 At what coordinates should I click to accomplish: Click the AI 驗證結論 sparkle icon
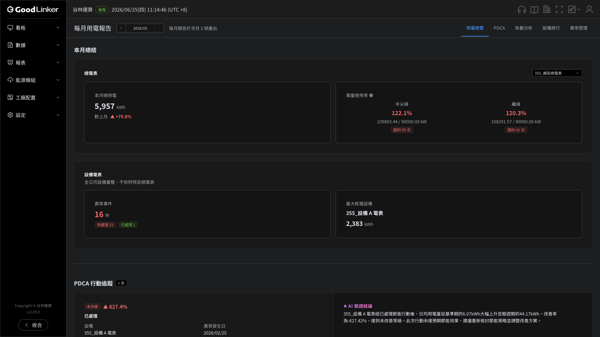(x=345, y=306)
